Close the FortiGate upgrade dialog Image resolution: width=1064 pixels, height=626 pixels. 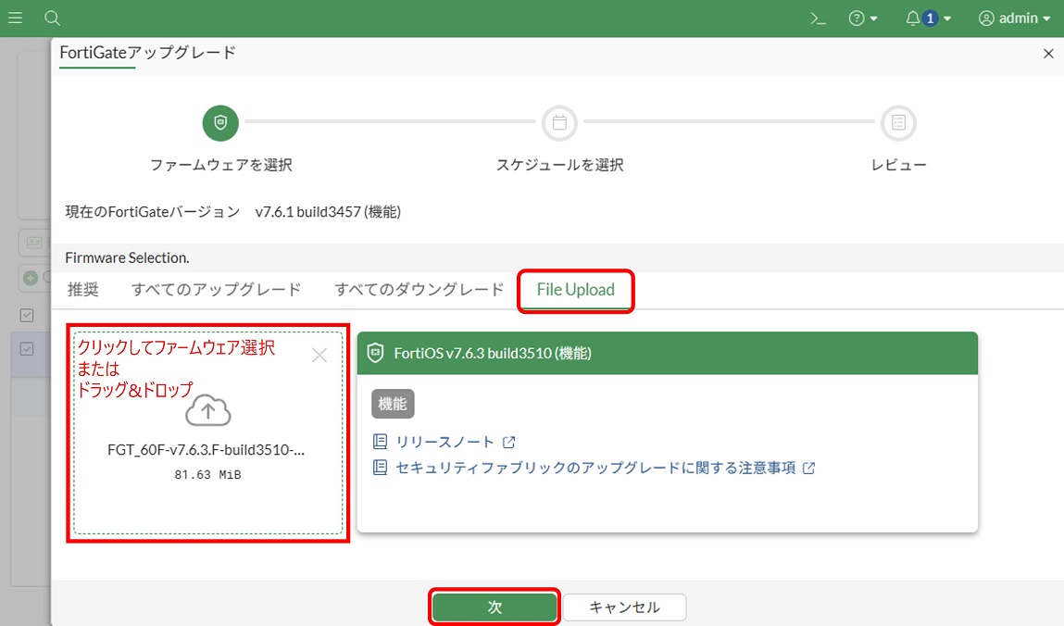pos(1048,54)
